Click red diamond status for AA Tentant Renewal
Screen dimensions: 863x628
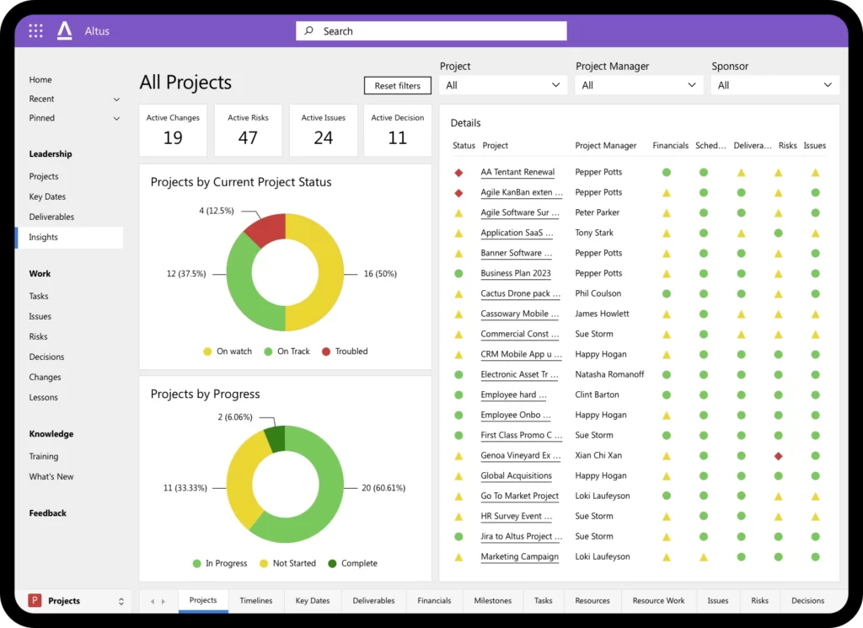click(458, 172)
